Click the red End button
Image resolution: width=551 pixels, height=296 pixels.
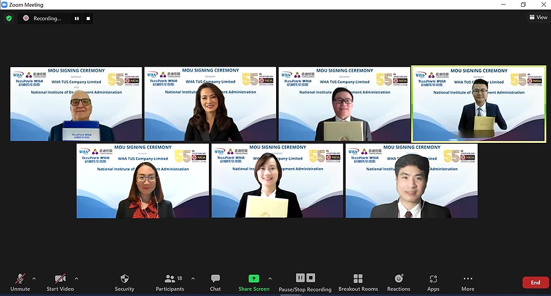tap(535, 282)
